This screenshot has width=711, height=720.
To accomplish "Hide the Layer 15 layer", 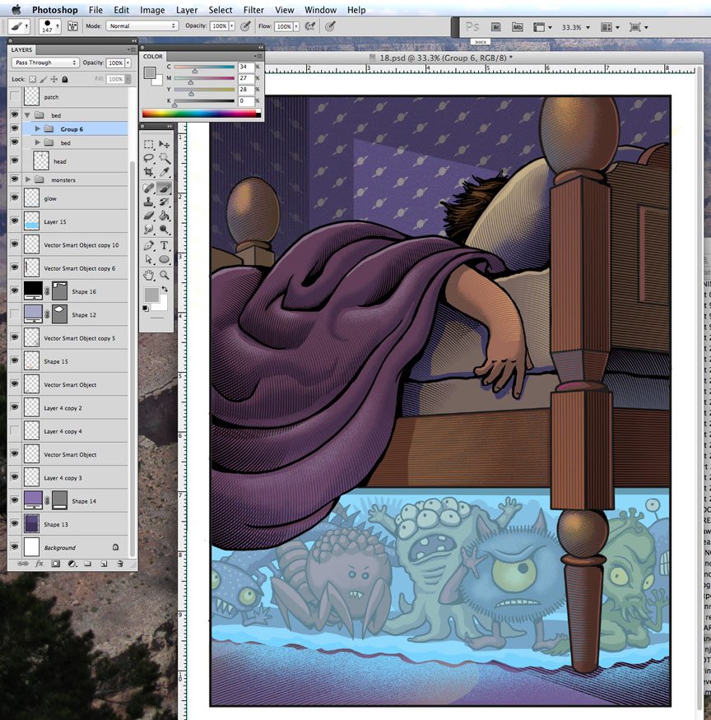I will point(15,221).
